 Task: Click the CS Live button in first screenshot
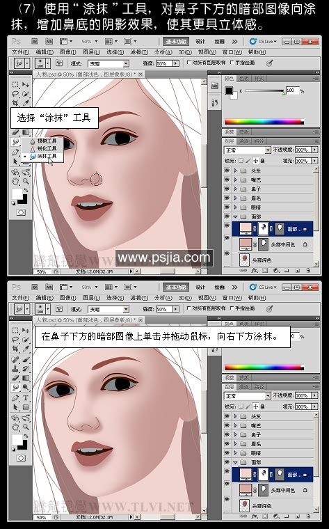[263, 42]
